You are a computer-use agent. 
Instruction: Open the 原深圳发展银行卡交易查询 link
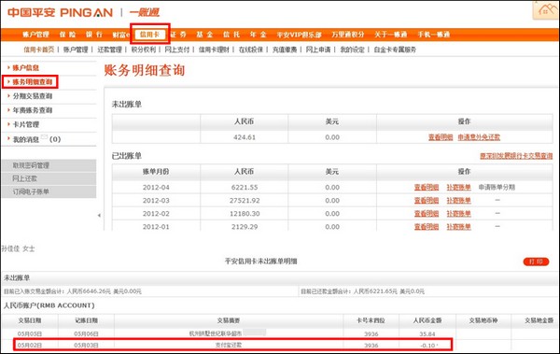[516, 156]
